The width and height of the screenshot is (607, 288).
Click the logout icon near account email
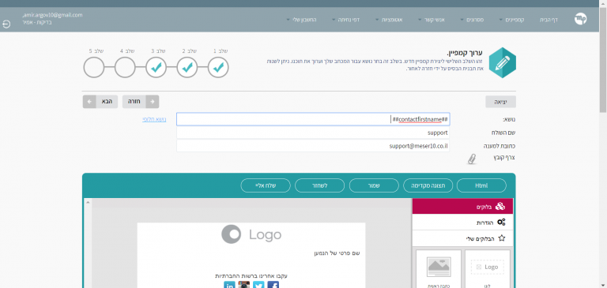click(6, 24)
